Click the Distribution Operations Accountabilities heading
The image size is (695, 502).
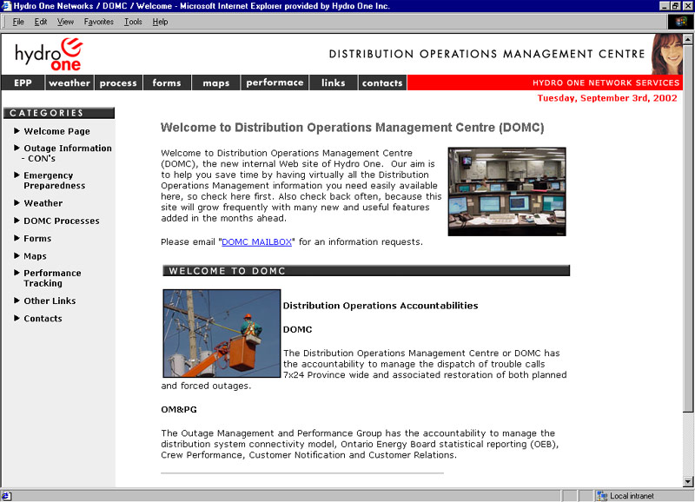(381, 306)
